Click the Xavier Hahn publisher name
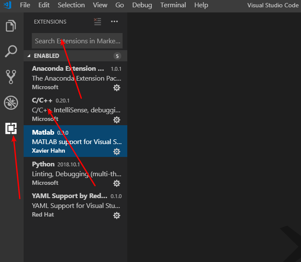Viewport: 301px width, 262px height. (x=48, y=151)
